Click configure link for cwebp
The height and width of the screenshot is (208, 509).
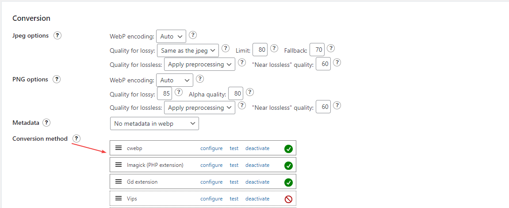pos(211,148)
